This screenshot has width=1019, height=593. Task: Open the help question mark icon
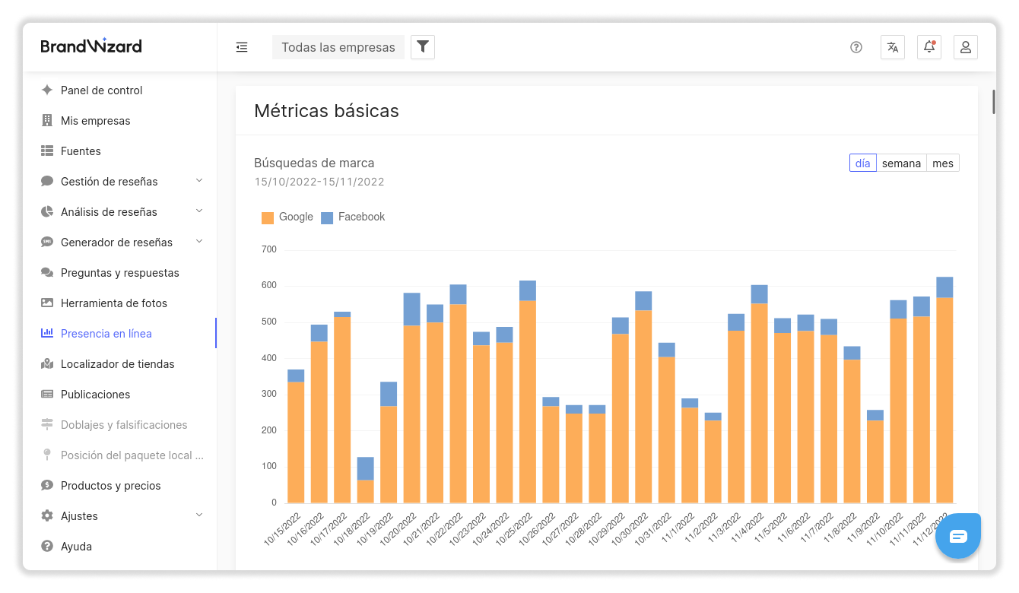(856, 47)
